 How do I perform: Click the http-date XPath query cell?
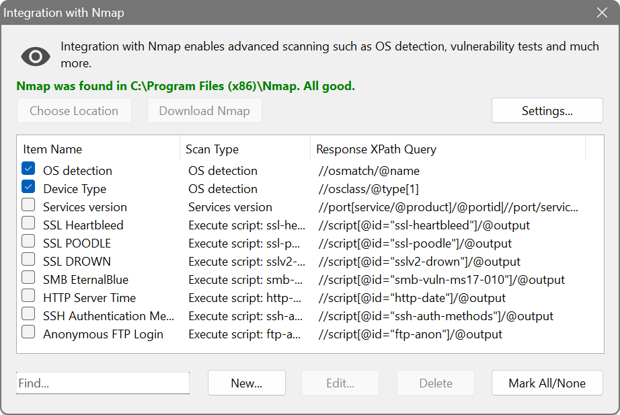point(412,298)
